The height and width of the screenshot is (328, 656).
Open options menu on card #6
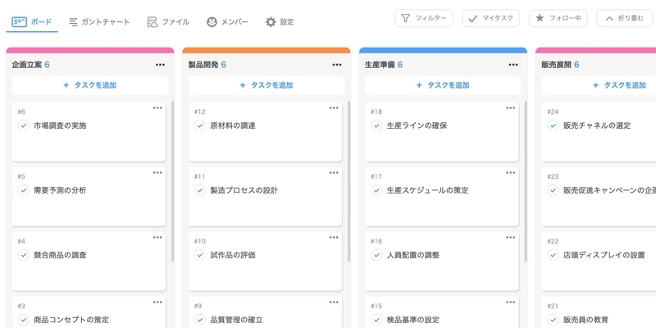(x=157, y=108)
